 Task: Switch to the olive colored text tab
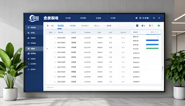(97, 26)
